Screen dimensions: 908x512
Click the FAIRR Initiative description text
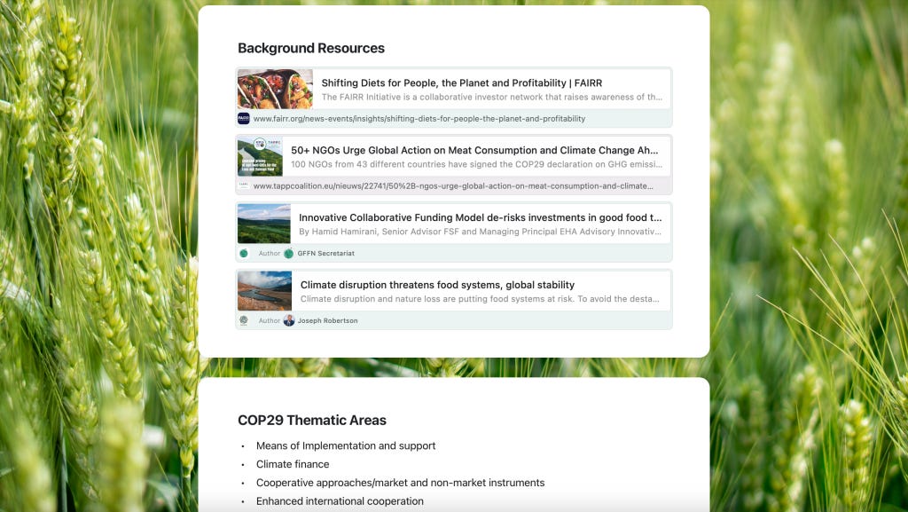[x=491, y=97]
